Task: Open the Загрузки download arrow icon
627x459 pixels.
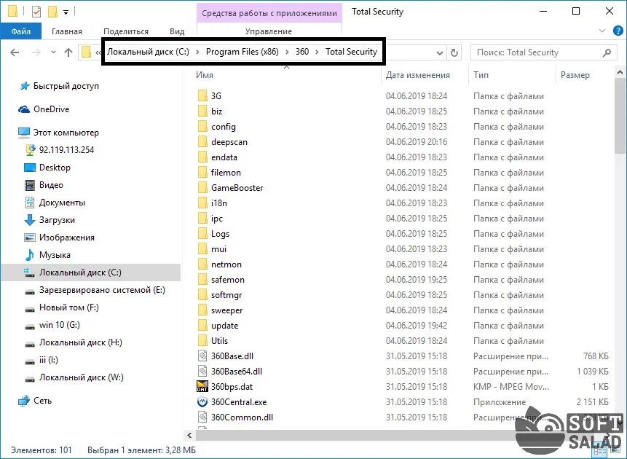Action: (x=30, y=220)
